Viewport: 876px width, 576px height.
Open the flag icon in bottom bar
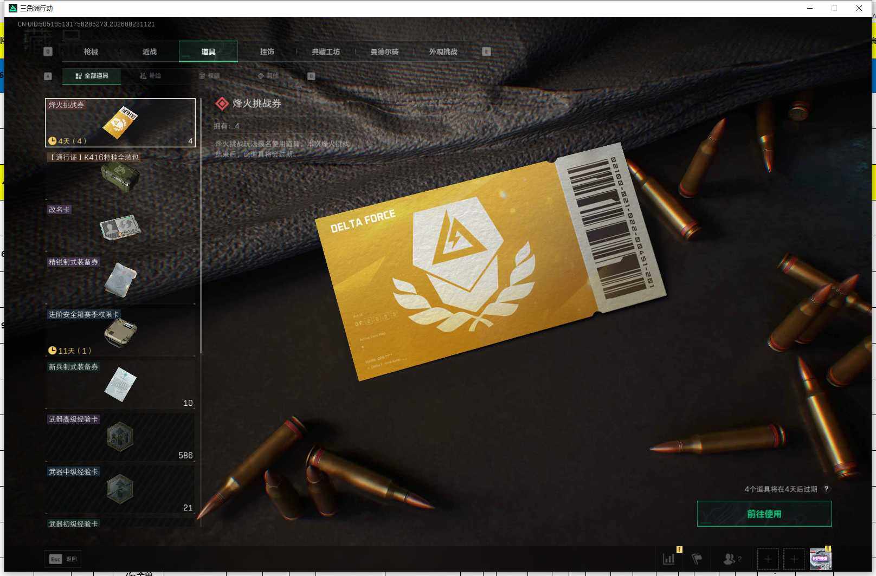point(697,559)
